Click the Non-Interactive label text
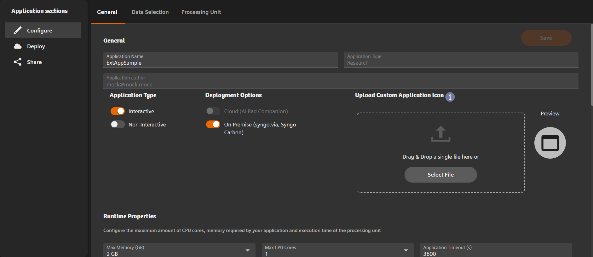This screenshot has width=593, height=257. (147, 125)
